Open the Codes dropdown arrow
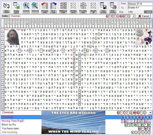 134,16
